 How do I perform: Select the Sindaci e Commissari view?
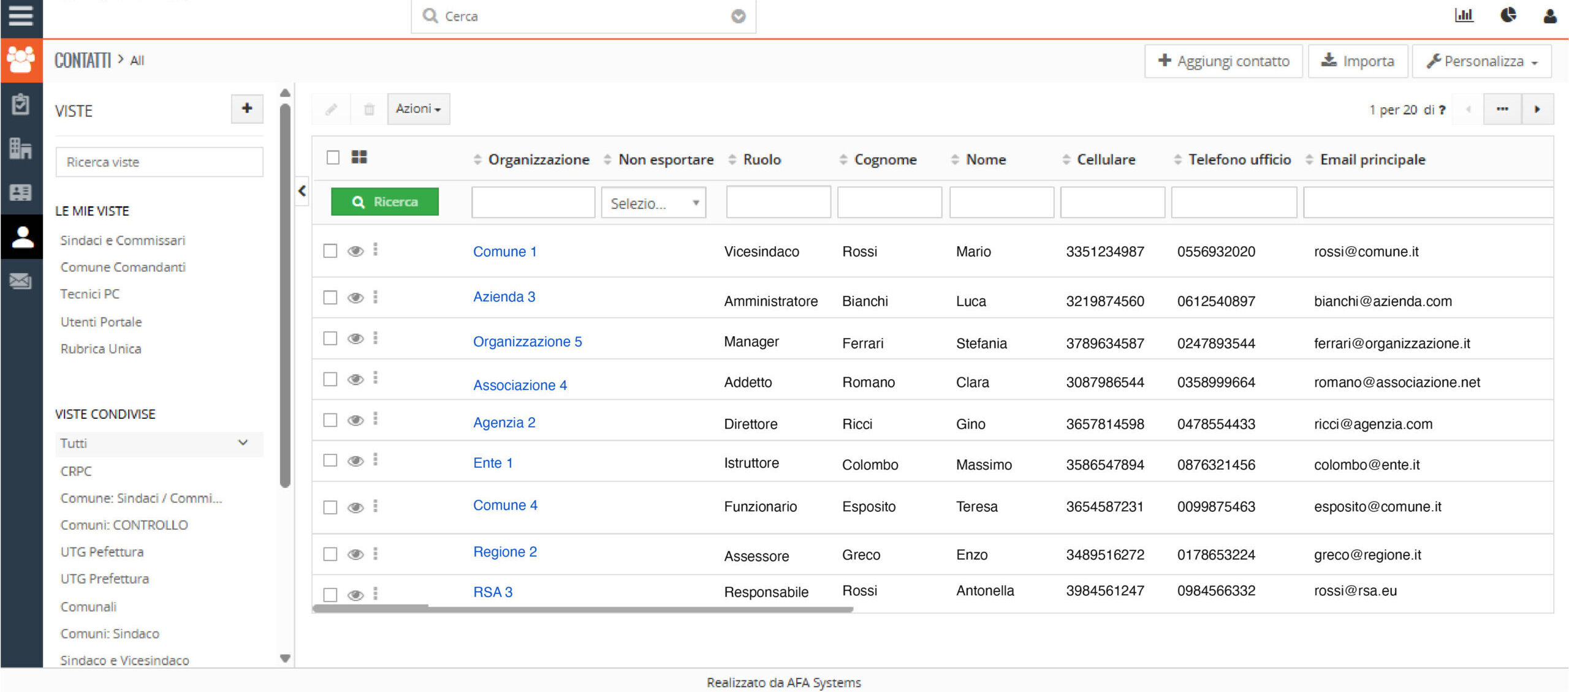coord(123,241)
